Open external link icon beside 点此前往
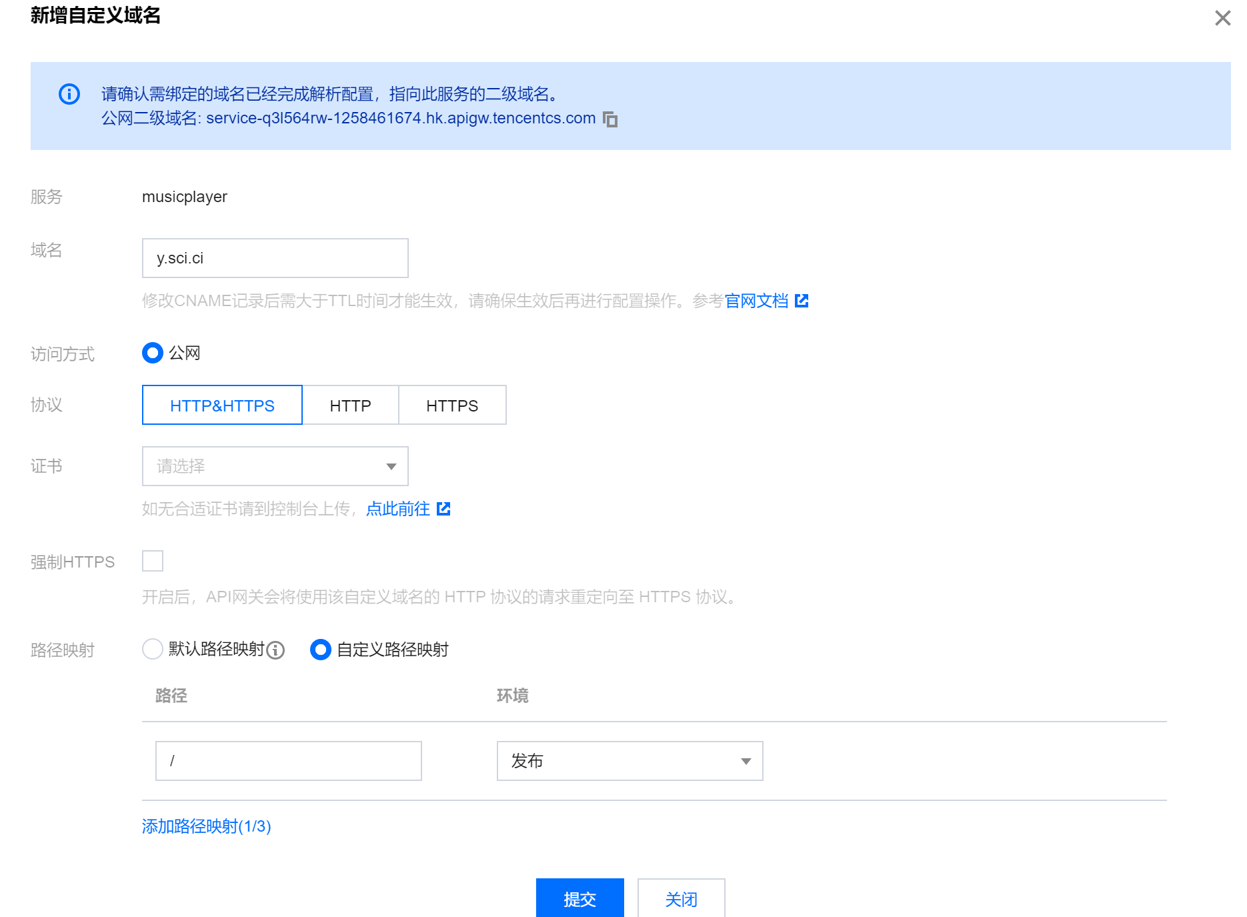 click(443, 509)
